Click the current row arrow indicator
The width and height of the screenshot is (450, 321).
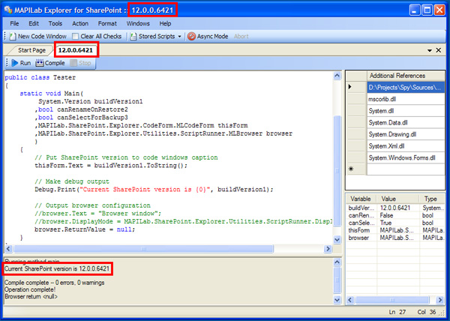[349, 87]
